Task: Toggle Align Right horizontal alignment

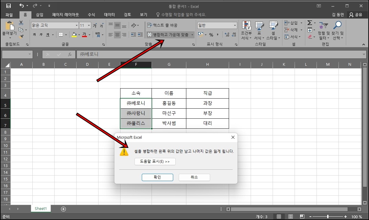Action: [124, 35]
